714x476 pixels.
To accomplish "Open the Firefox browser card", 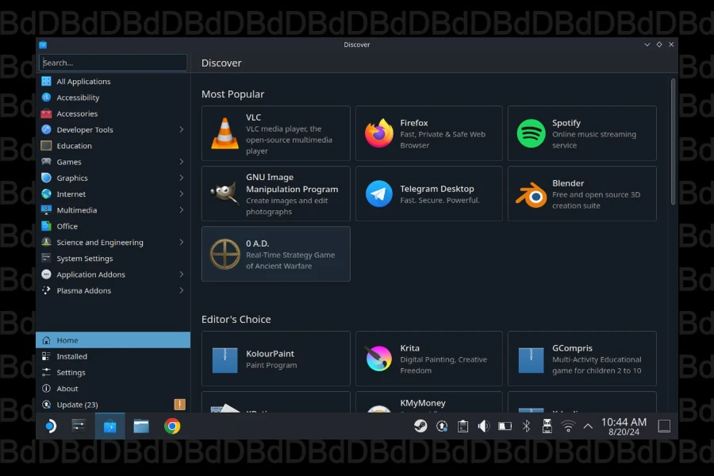I will pyautogui.click(x=429, y=133).
